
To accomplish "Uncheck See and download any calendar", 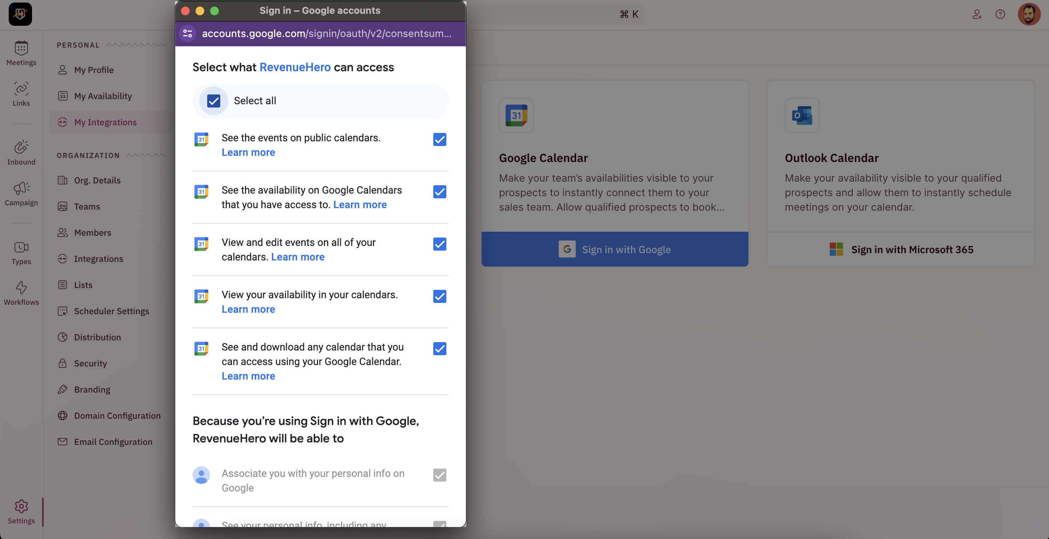I will tap(439, 349).
